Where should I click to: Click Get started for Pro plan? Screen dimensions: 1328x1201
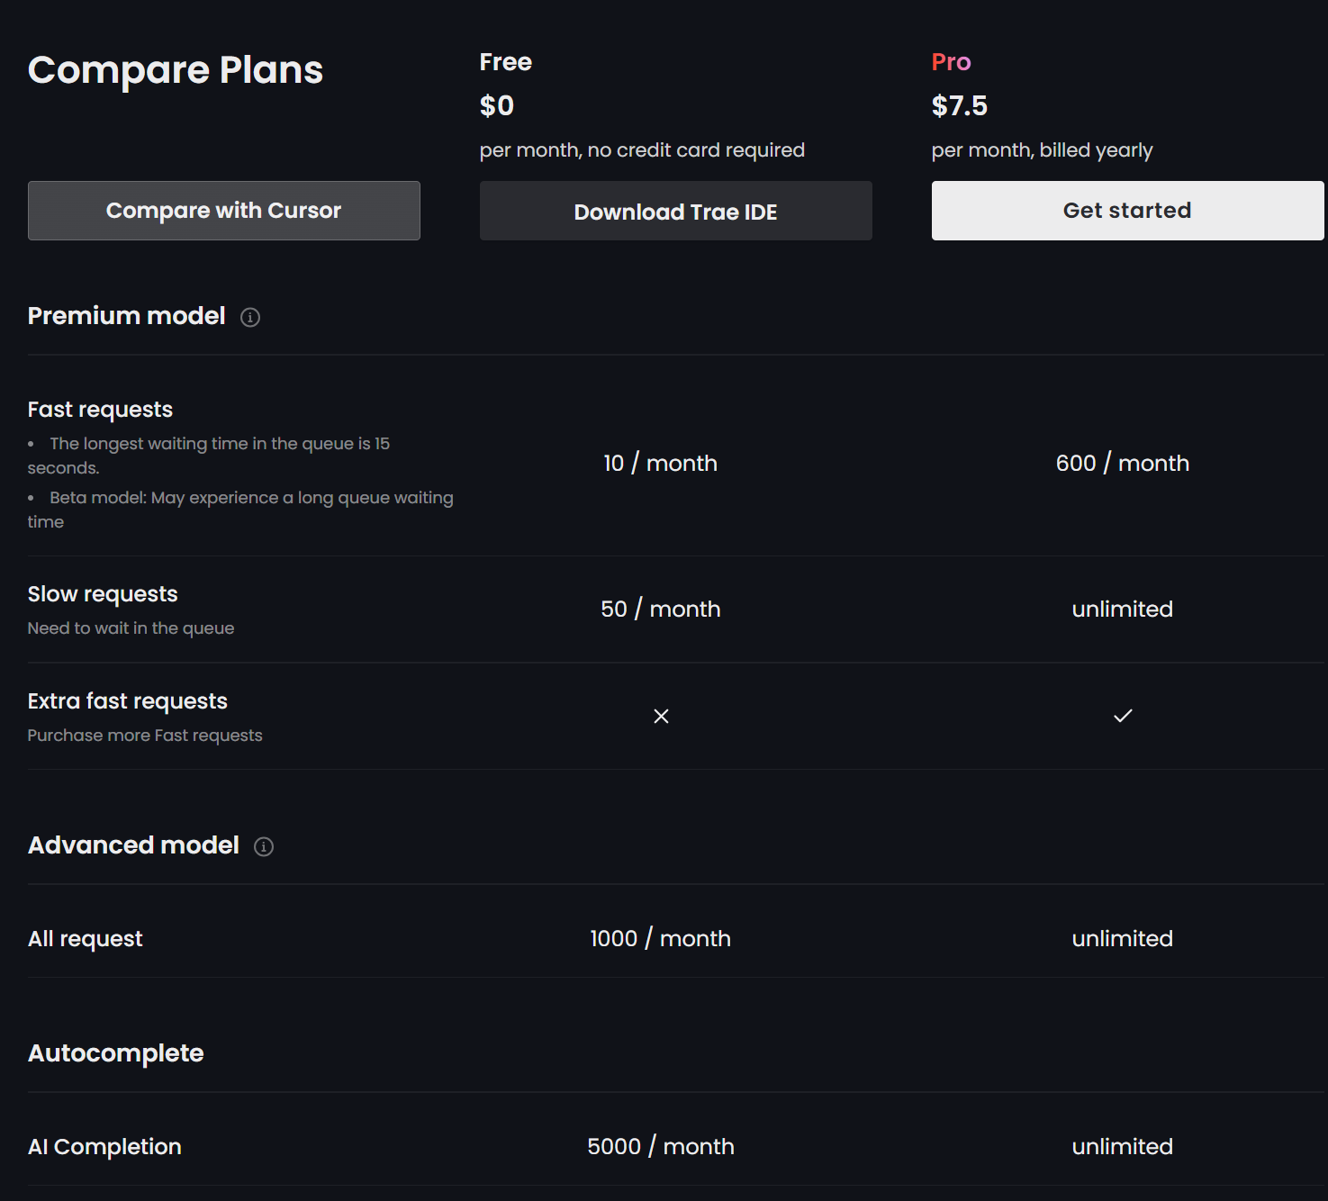pyautogui.click(x=1127, y=211)
